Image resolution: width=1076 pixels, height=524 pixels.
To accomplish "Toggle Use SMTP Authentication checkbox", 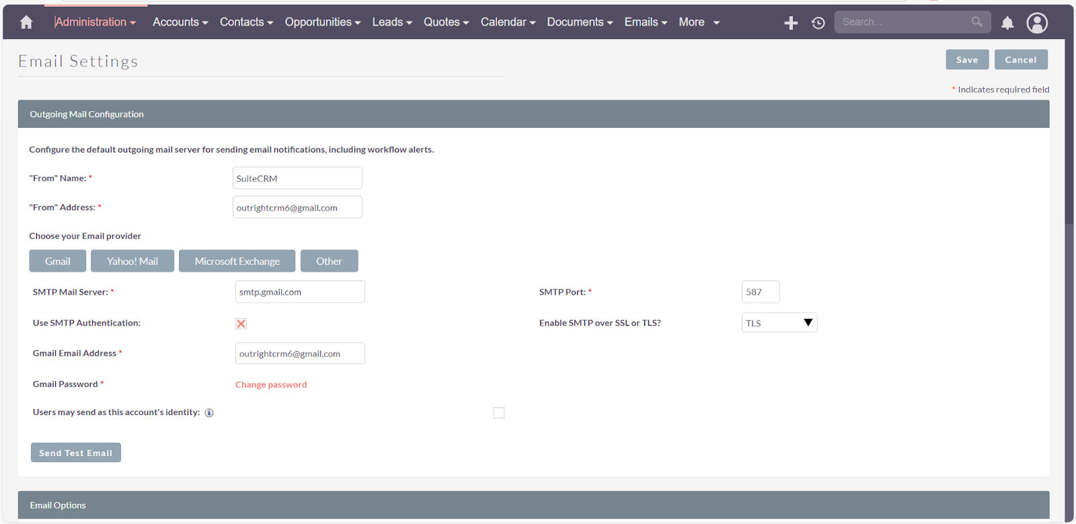I will point(241,324).
